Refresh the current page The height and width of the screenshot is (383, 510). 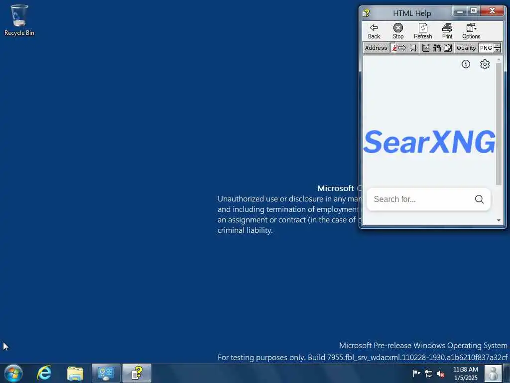coord(423,31)
